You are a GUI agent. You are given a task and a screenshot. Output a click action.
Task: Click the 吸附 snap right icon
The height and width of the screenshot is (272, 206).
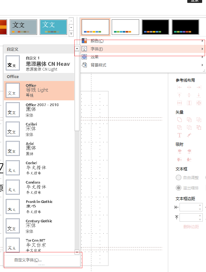(189, 152)
